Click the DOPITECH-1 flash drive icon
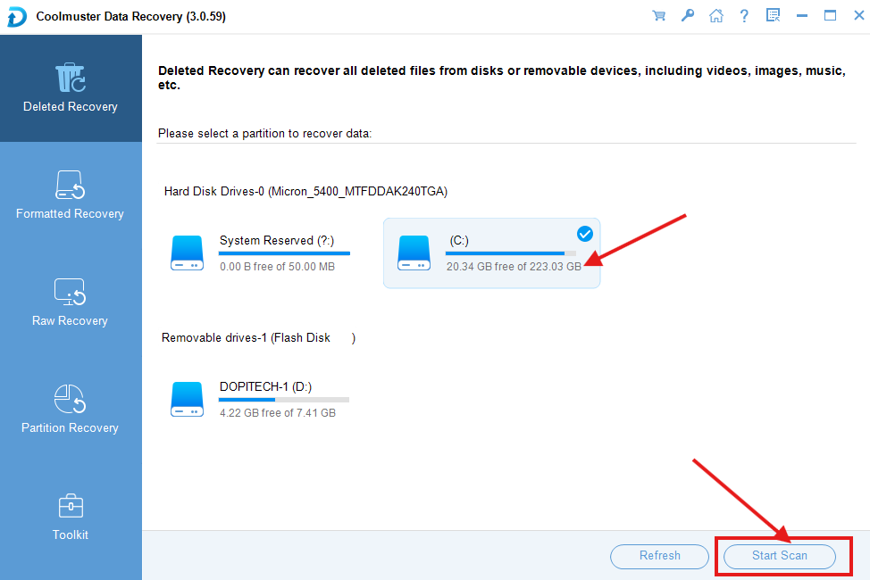The height and width of the screenshot is (580, 870). 187,399
